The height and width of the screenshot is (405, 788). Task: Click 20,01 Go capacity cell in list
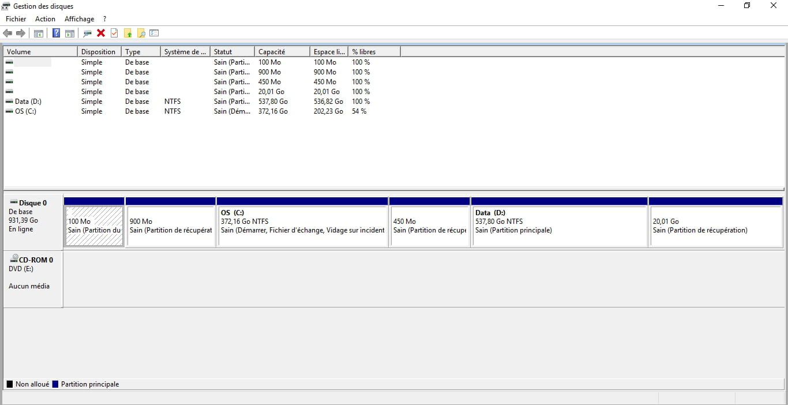coord(271,92)
